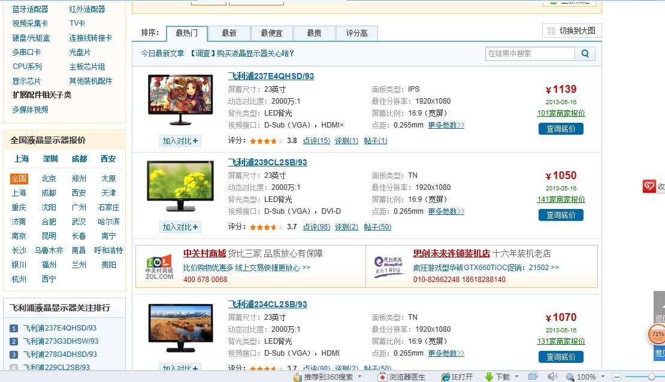Image resolution: width=665 pixels, height=382 pixels.
Task: Add 飞利浦237E4QHSD/93 to comparison
Action: coord(180,141)
